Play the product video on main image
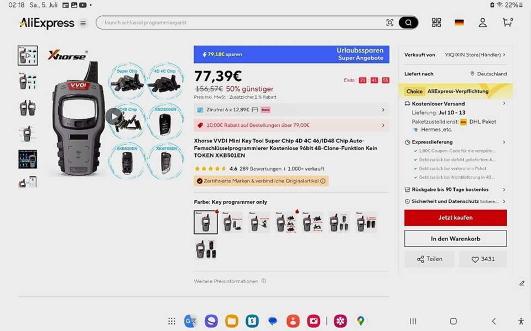 114,116
